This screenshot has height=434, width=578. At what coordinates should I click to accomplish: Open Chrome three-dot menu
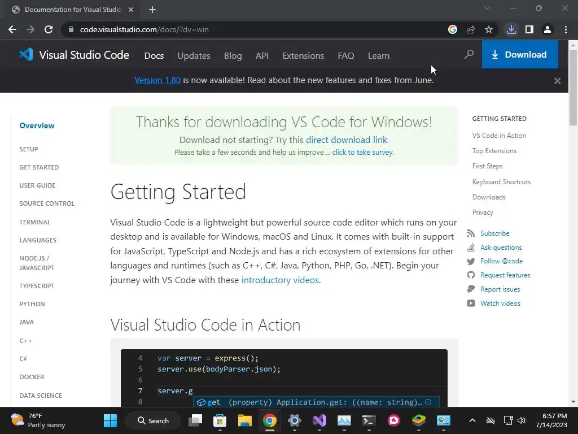click(566, 29)
